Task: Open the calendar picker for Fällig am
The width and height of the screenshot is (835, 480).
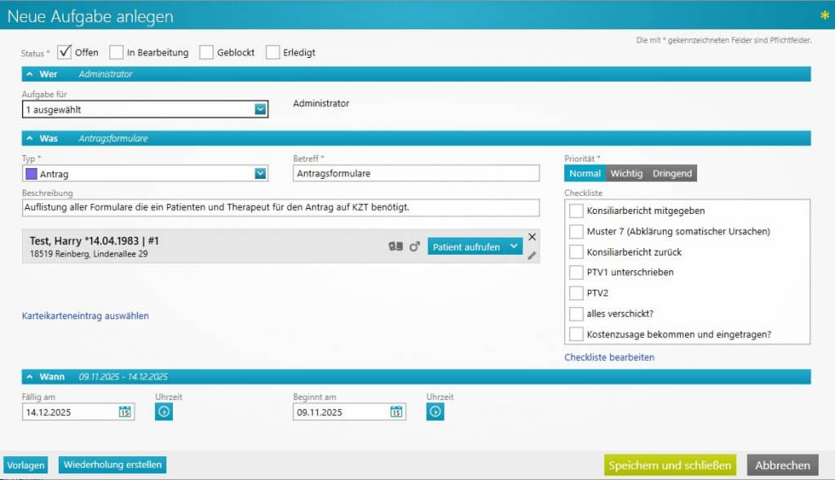Action: 125,412
